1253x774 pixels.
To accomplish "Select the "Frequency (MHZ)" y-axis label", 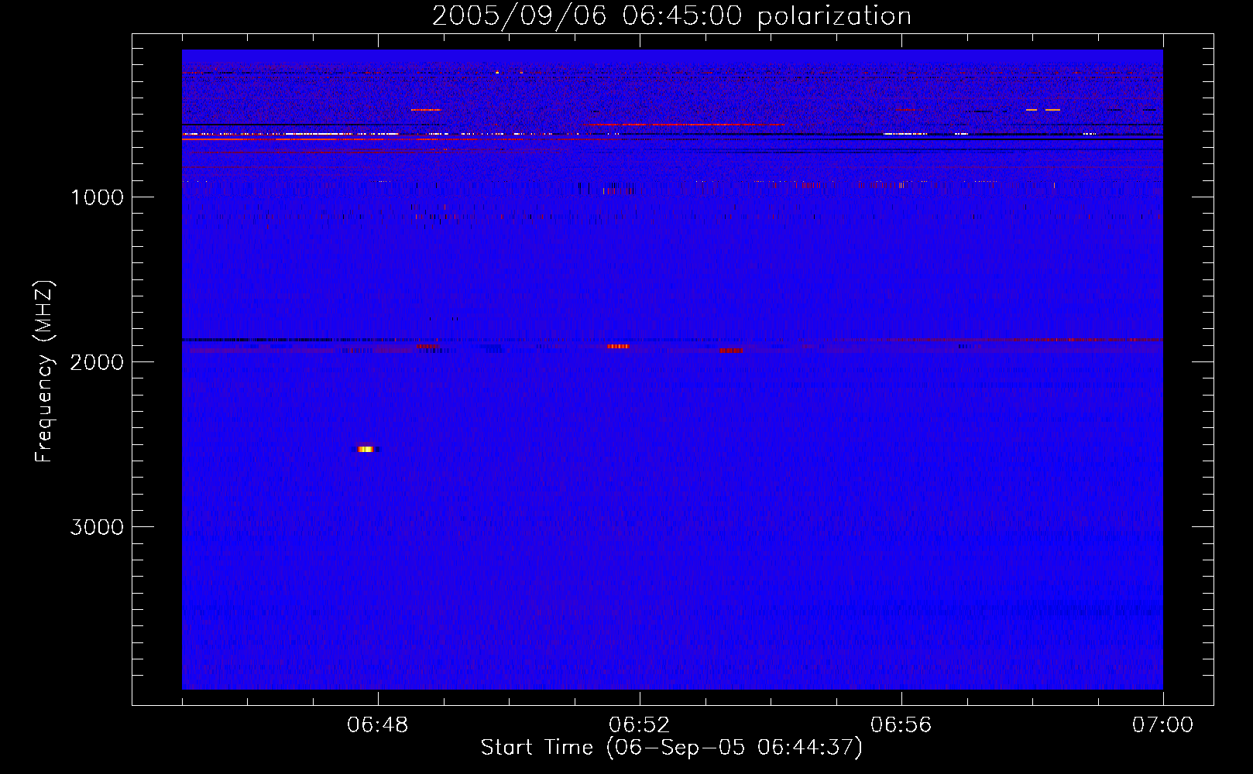I will [x=45, y=371].
